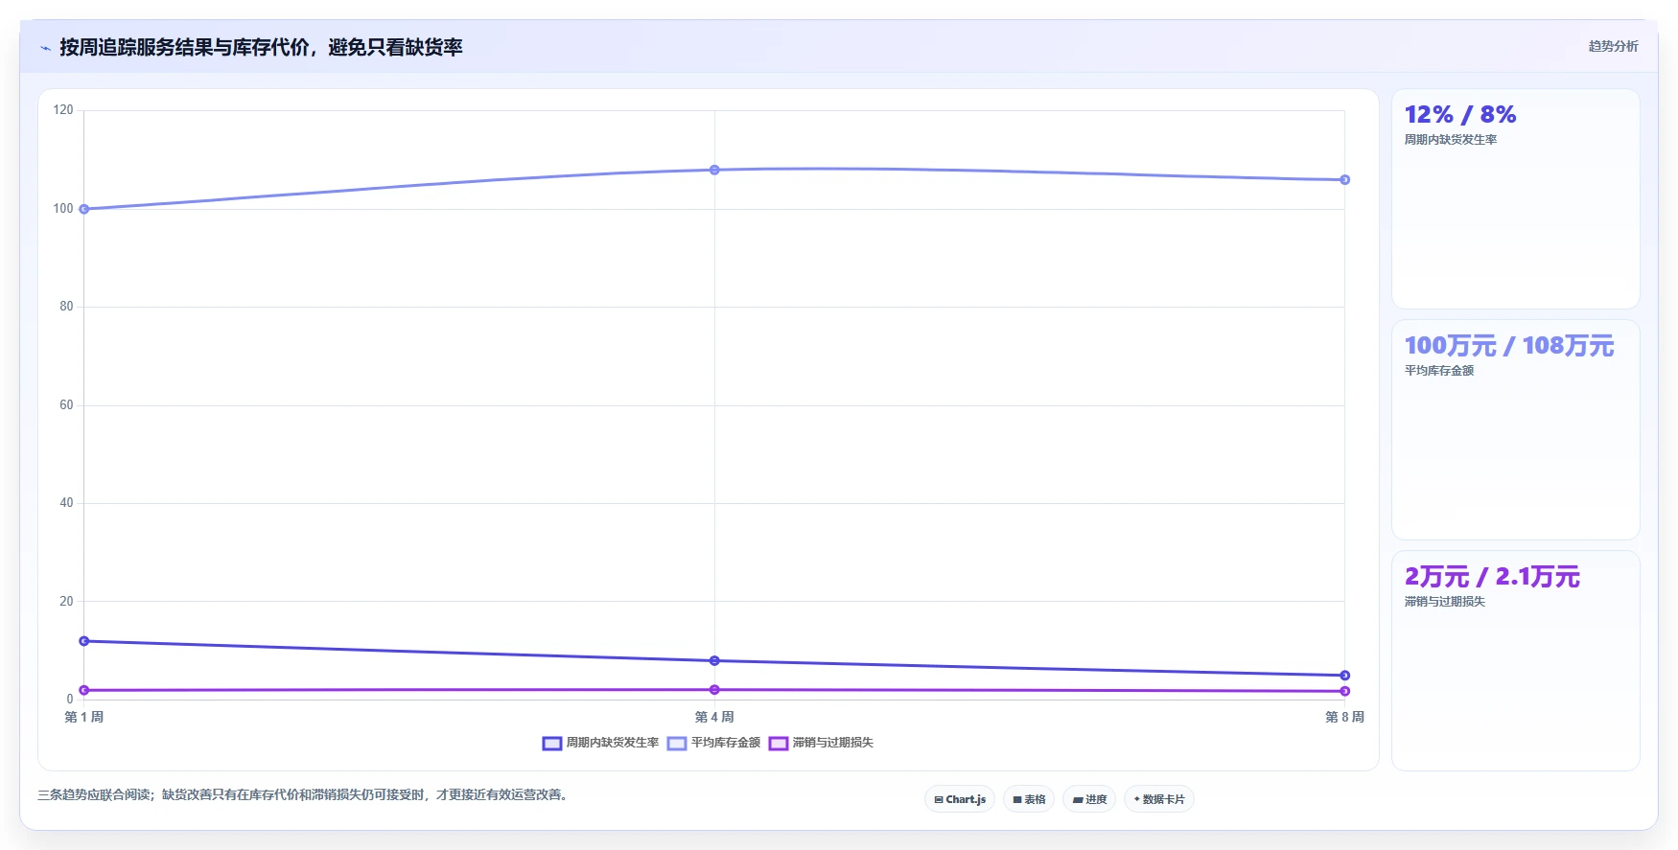Image resolution: width=1678 pixels, height=850 pixels.
Task: Click 缺货发生率 data point at 第 4 周
Action: (714, 660)
